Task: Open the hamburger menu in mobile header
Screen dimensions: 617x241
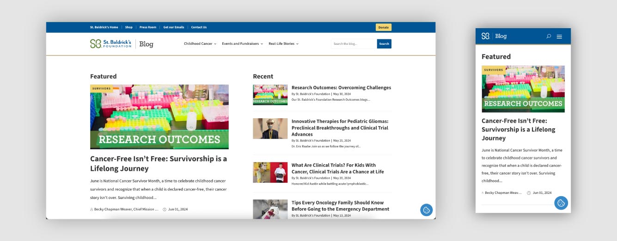Action: point(559,36)
